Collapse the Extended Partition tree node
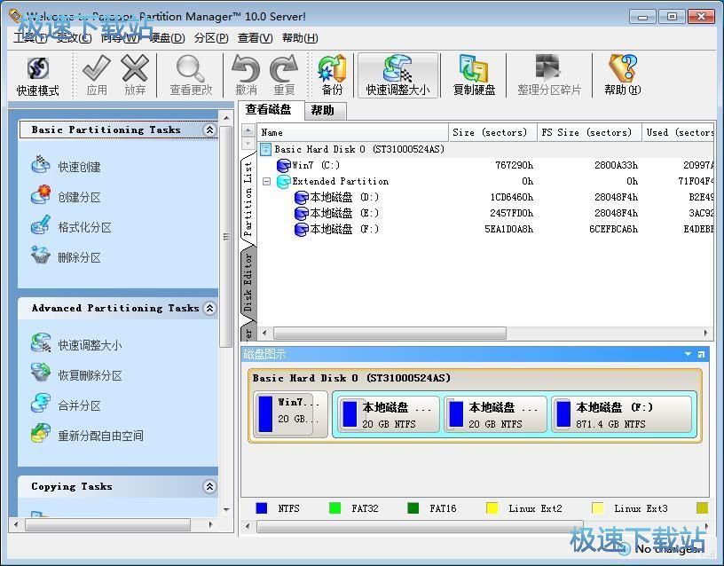Screen dimensions: 724x566 pos(266,181)
